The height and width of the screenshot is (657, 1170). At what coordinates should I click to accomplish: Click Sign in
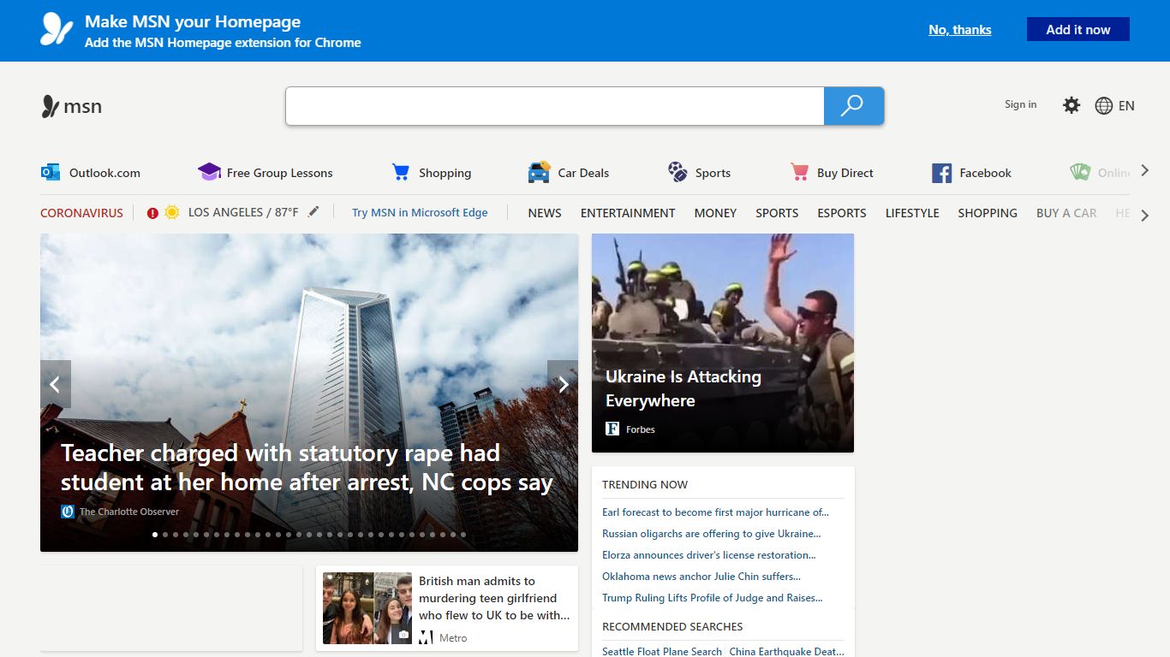coord(1020,104)
